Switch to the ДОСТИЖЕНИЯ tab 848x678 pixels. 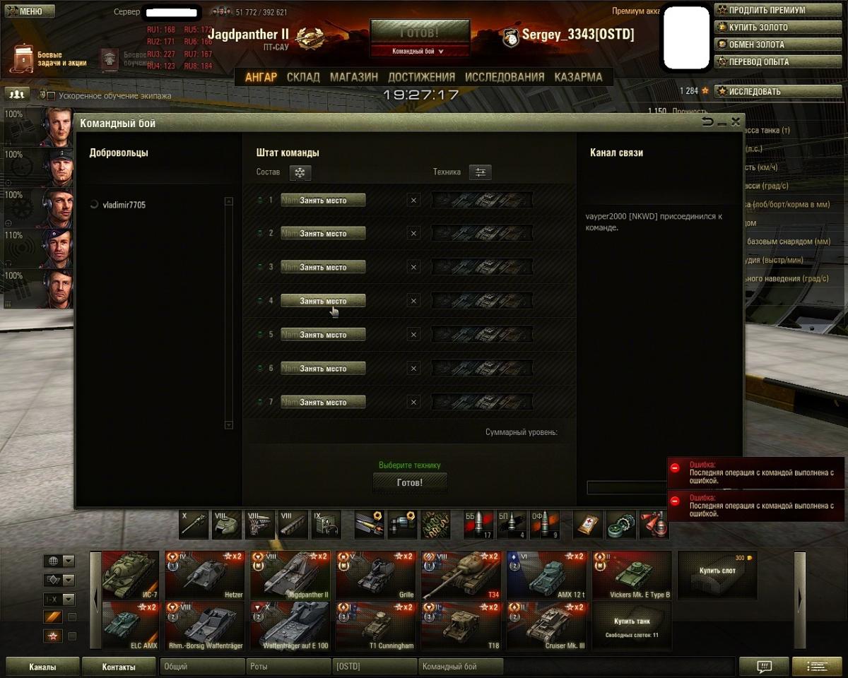(421, 77)
